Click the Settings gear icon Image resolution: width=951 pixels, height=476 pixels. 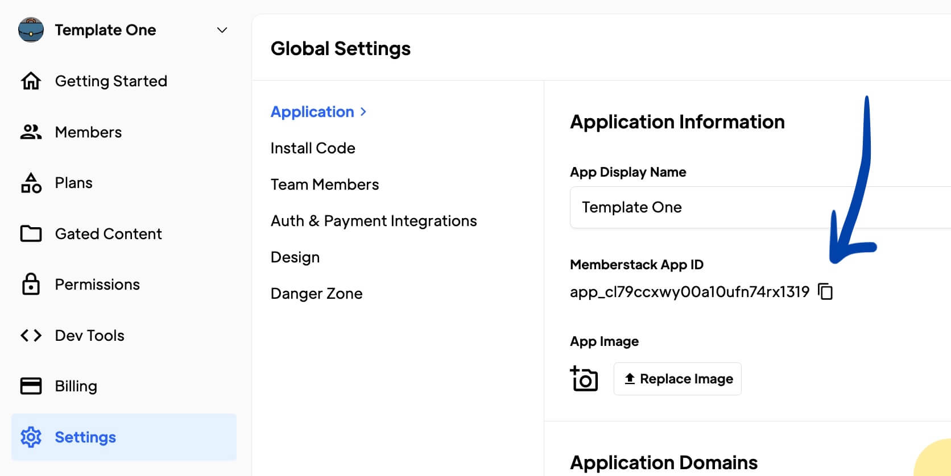(31, 437)
